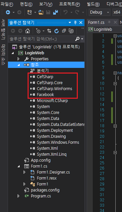Click the redo toolbar icon

click(x=77, y=13)
